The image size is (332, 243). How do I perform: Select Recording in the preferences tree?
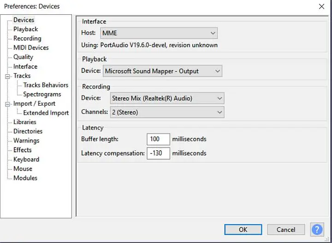(x=27, y=38)
